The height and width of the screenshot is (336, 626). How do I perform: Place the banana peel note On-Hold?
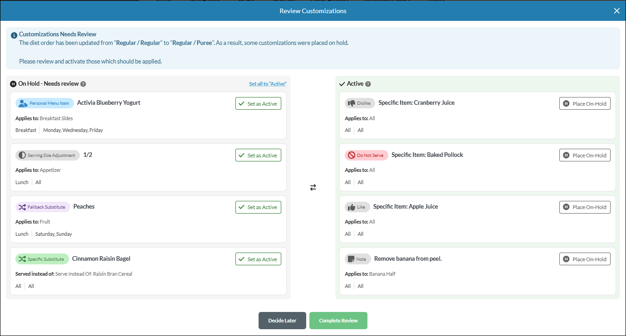(x=585, y=259)
